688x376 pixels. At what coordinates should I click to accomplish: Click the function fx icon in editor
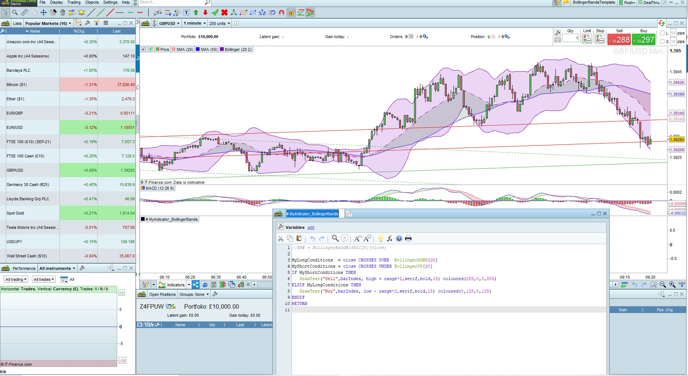tap(390, 239)
